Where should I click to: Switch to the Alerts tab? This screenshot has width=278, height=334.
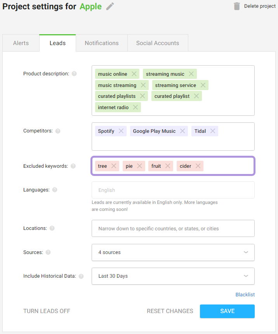point(21,43)
